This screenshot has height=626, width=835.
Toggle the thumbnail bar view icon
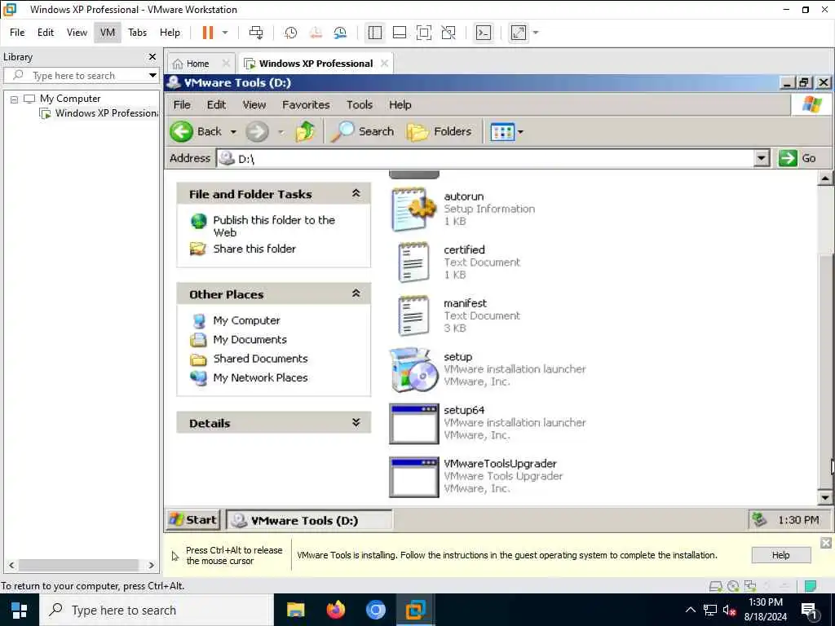pyautogui.click(x=400, y=33)
